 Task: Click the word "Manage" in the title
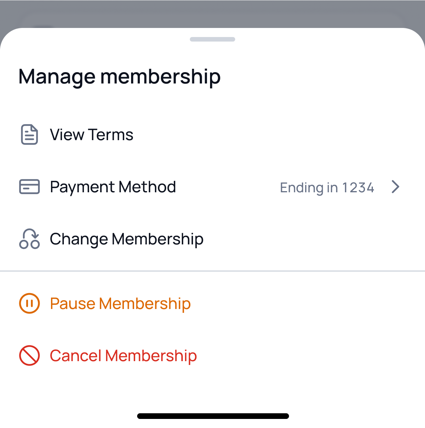(x=57, y=77)
